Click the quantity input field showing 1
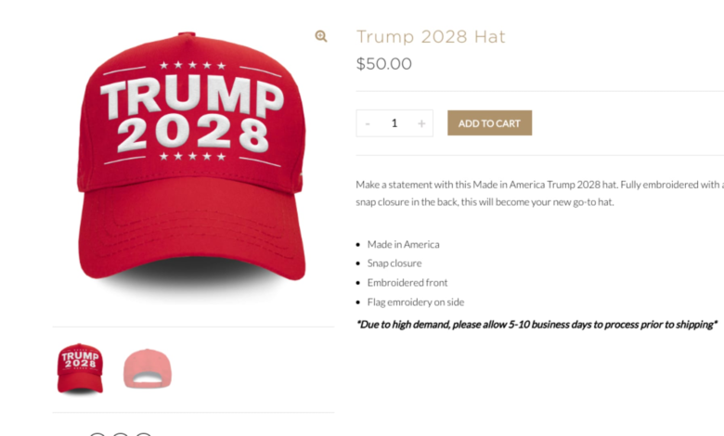The height and width of the screenshot is (436, 724). (394, 123)
